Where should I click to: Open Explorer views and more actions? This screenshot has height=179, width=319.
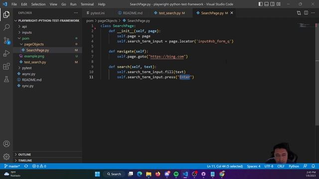click(x=76, y=13)
